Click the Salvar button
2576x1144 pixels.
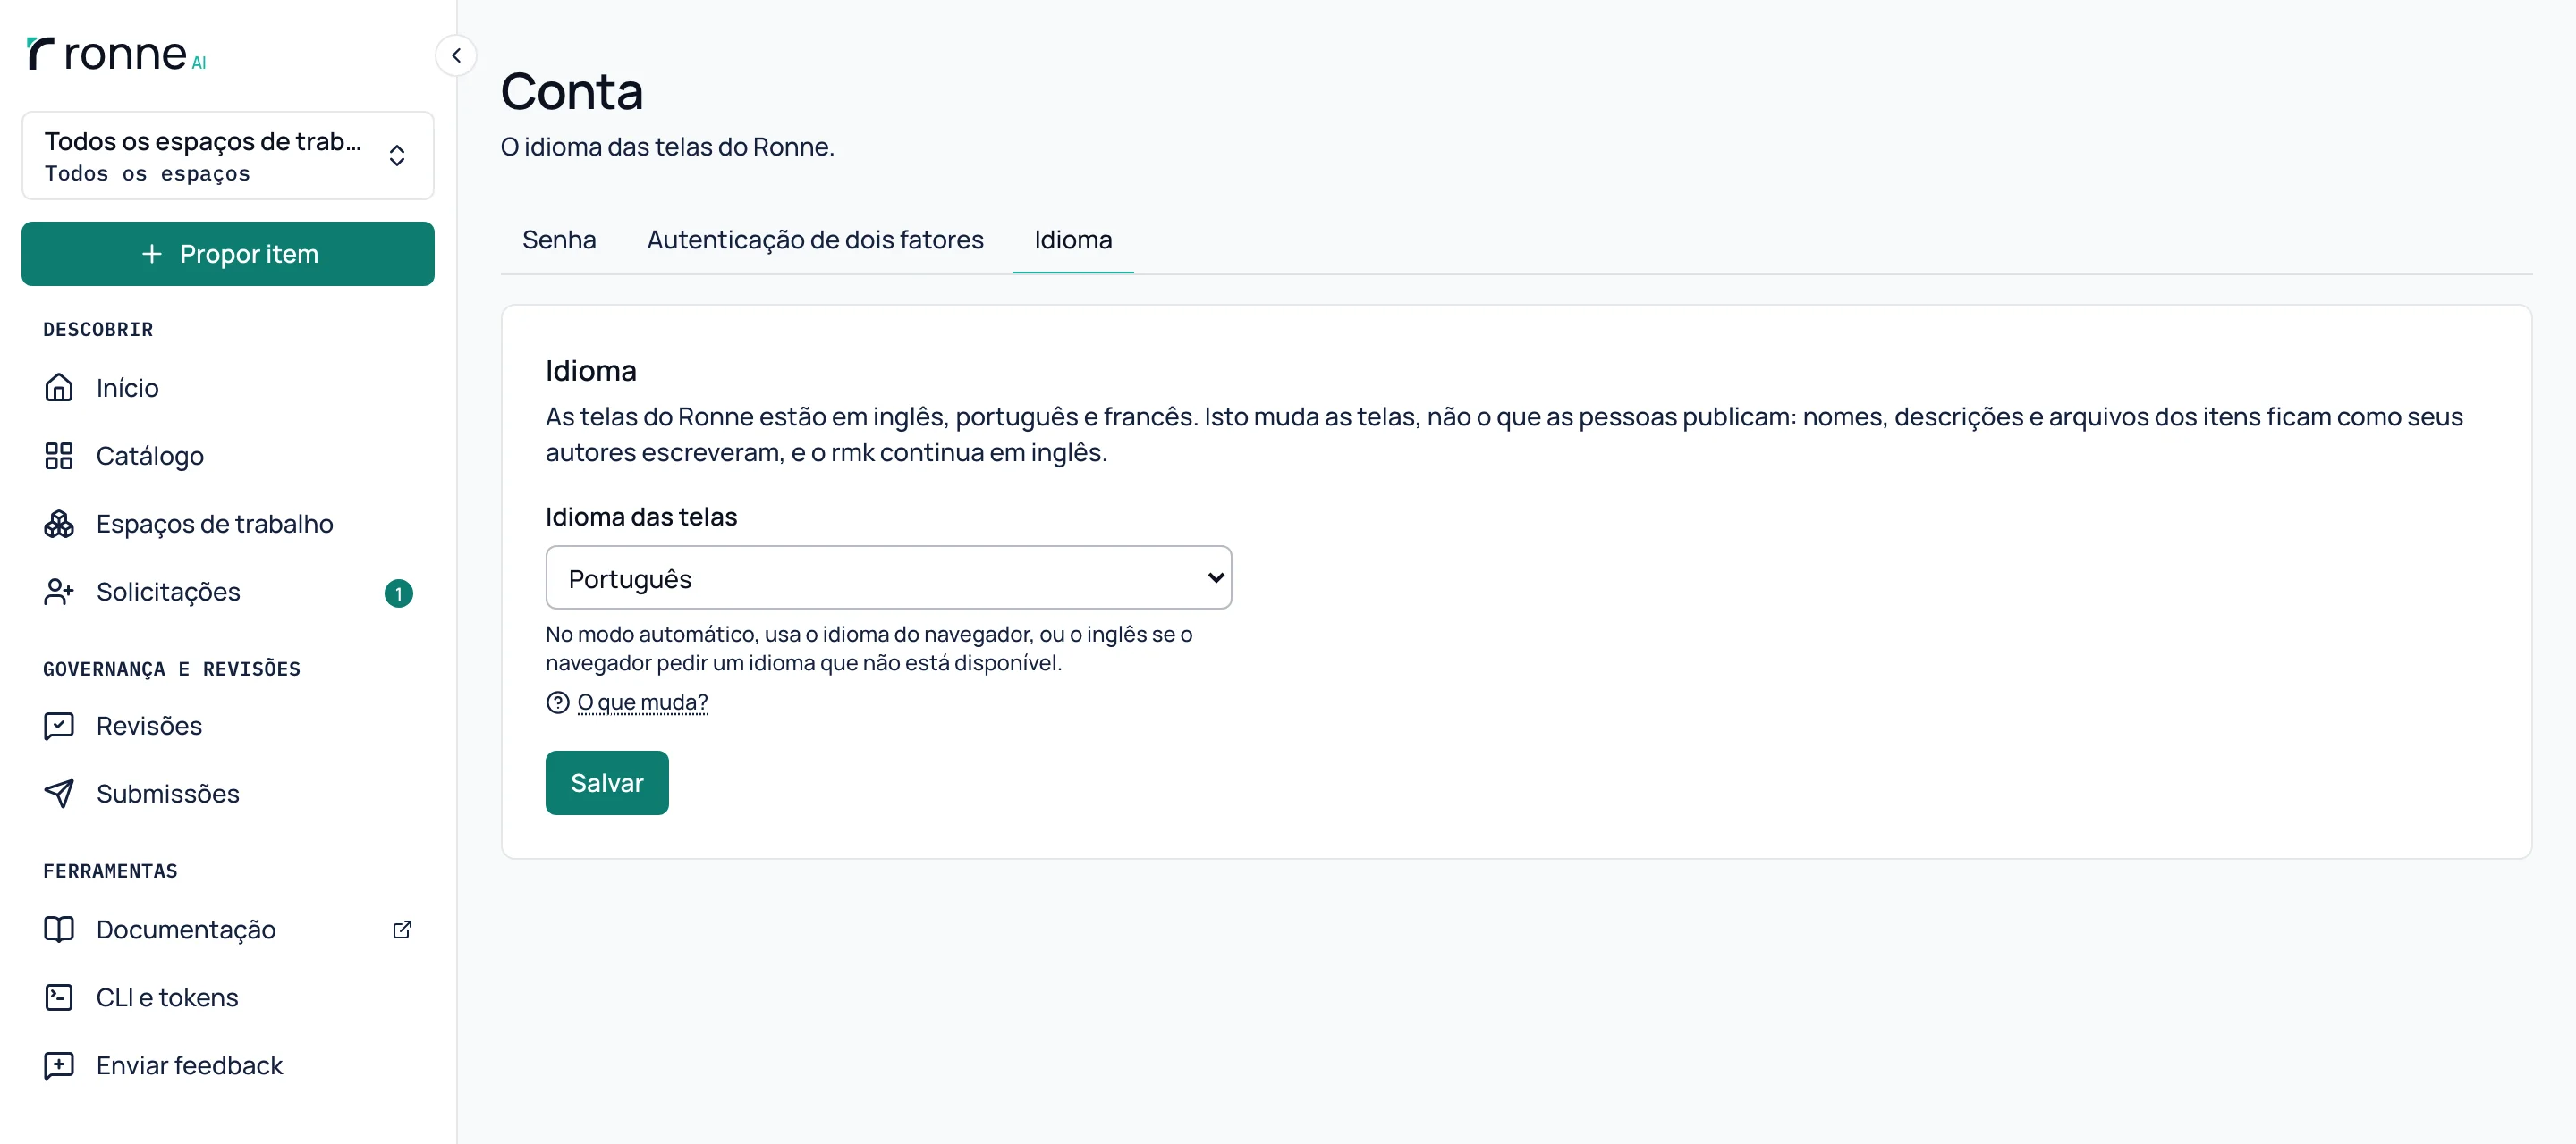(607, 782)
